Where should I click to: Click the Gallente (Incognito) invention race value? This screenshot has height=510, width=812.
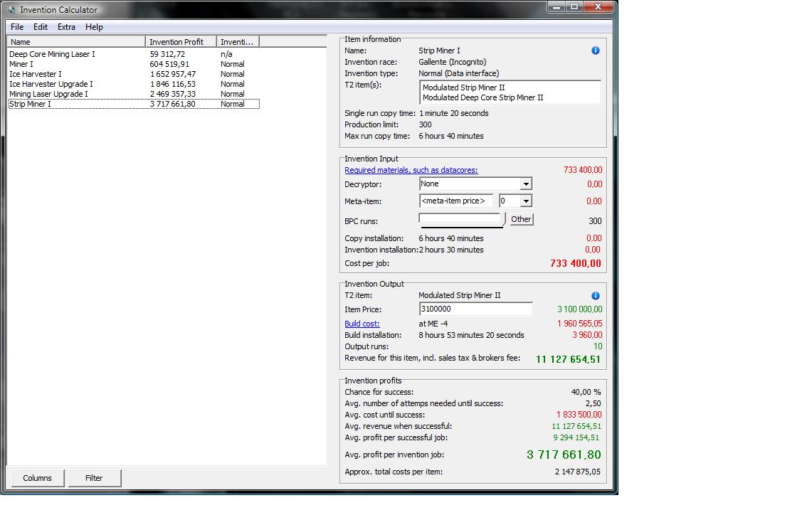[452, 62]
